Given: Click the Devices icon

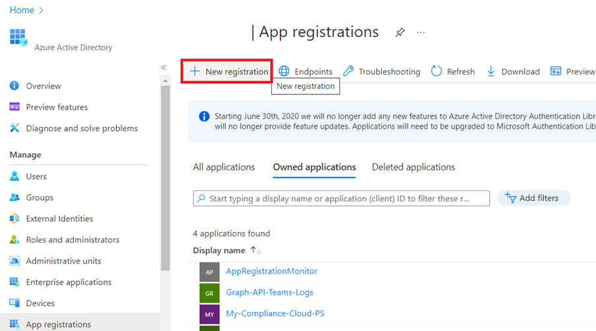Looking at the screenshot, I should coord(15,303).
